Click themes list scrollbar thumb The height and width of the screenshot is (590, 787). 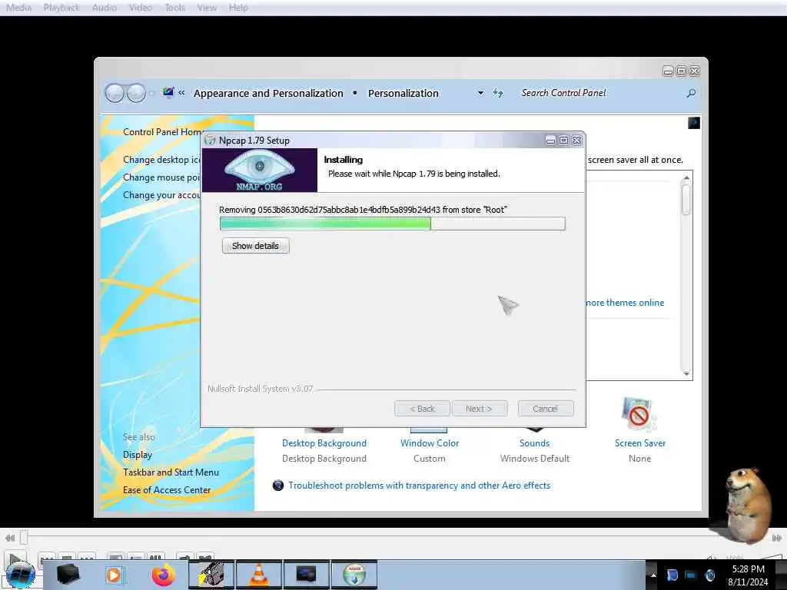point(686,199)
